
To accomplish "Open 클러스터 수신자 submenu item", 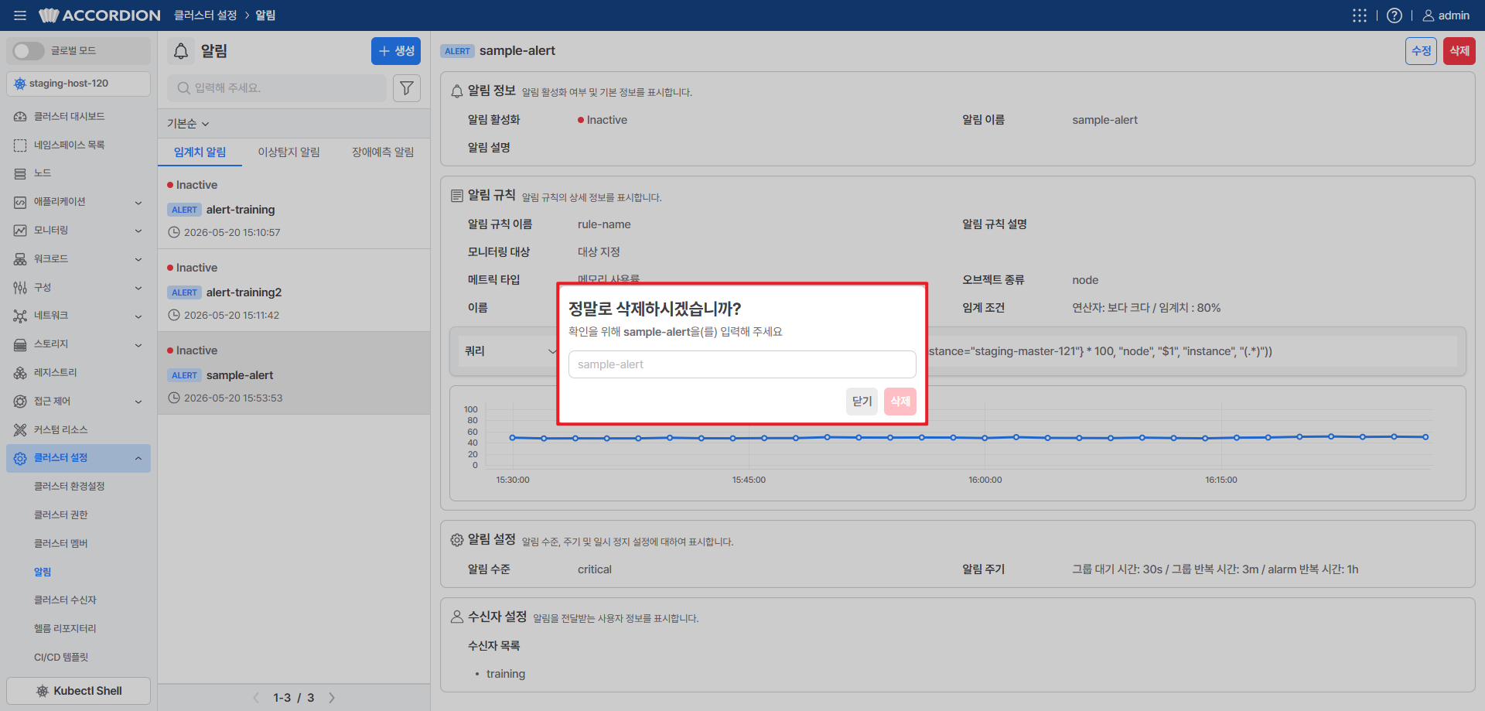I will [65, 600].
